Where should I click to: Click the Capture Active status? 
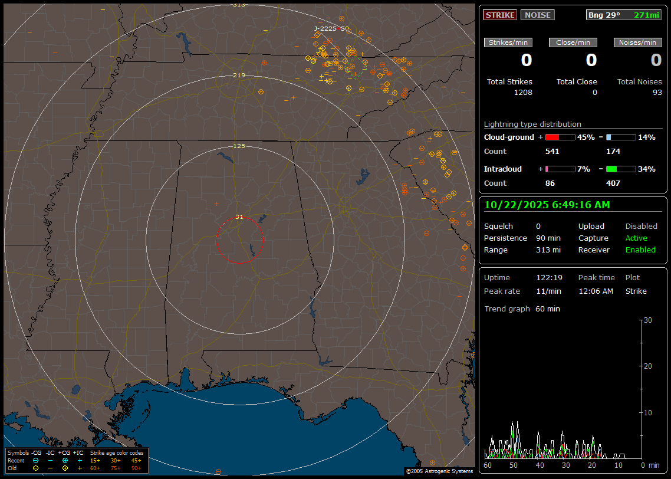(636, 238)
